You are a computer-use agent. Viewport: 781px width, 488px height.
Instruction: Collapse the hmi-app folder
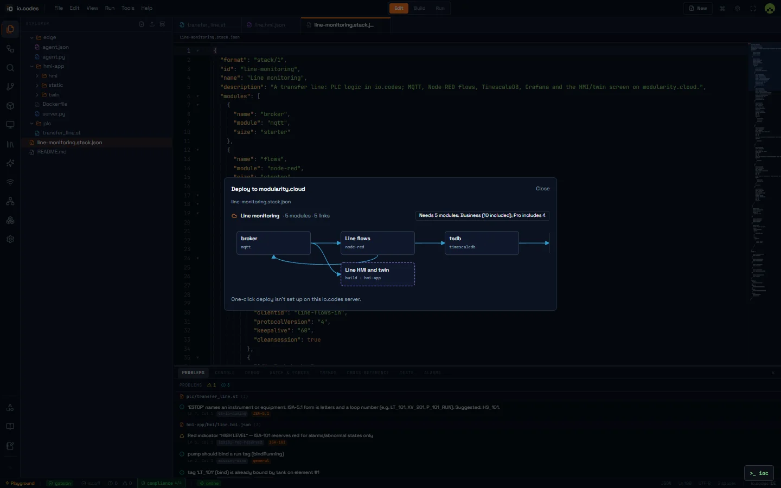click(31, 66)
